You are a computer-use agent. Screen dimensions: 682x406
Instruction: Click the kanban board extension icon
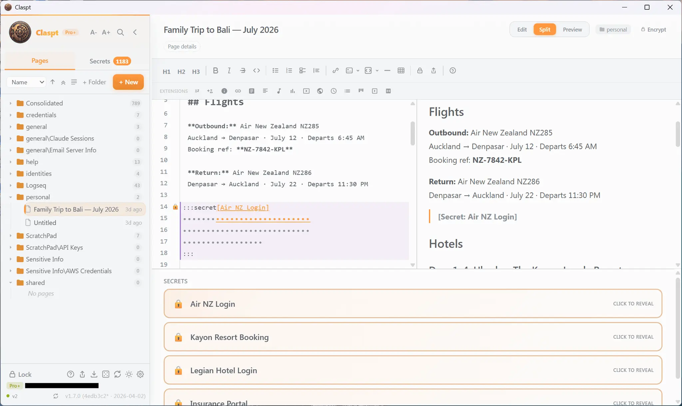[361, 91]
